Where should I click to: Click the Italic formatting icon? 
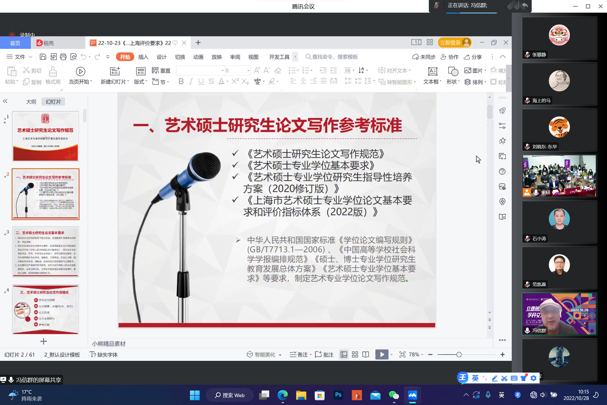(191, 82)
